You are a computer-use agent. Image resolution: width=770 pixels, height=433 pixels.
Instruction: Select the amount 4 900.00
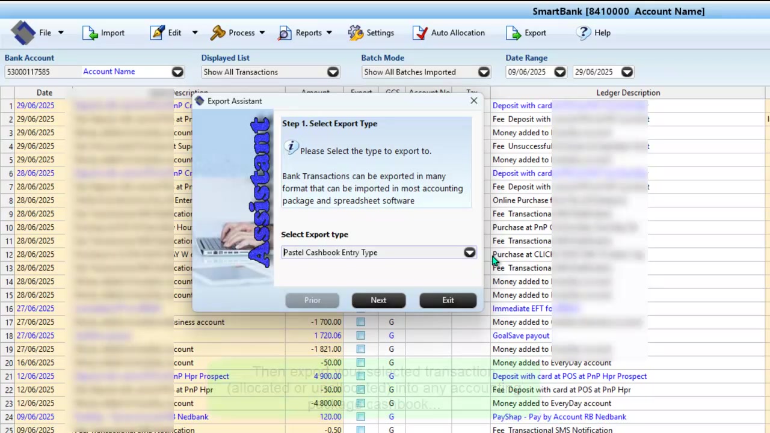[x=327, y=376]
